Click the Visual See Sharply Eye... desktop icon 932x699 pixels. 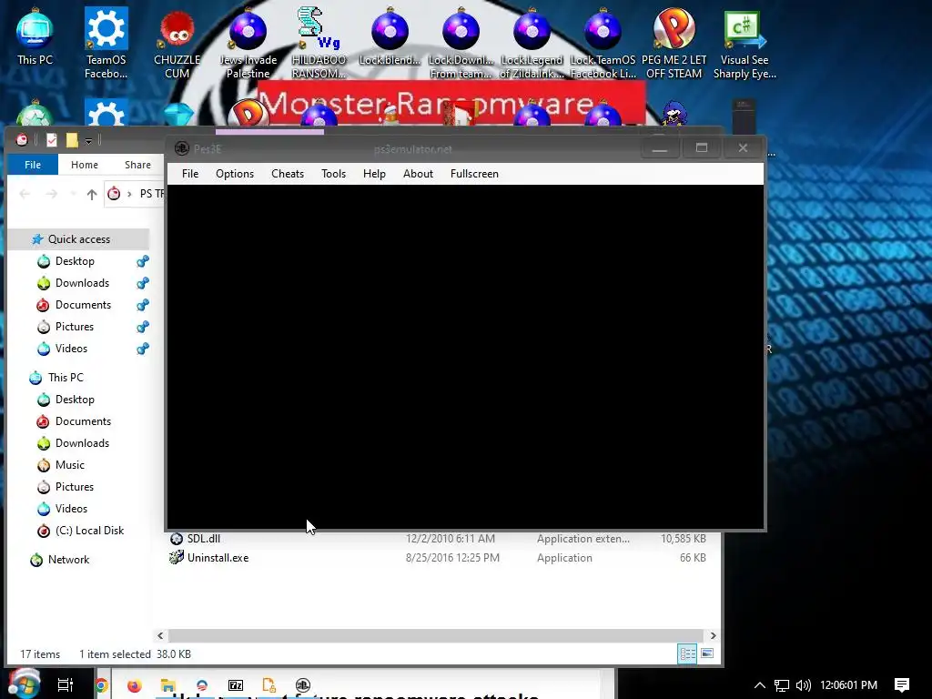pyautogui.click(x=745, y=43)
